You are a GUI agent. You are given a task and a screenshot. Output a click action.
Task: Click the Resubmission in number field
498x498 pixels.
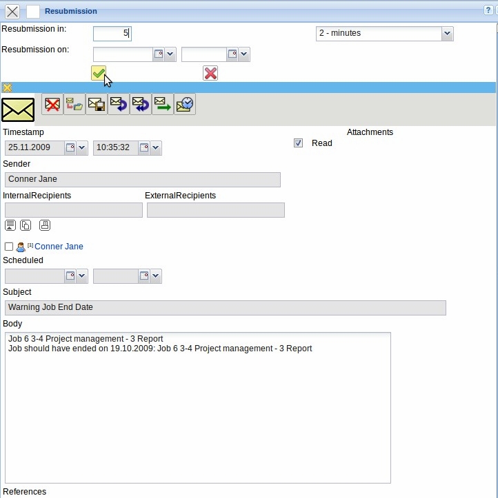pos(112,33)
